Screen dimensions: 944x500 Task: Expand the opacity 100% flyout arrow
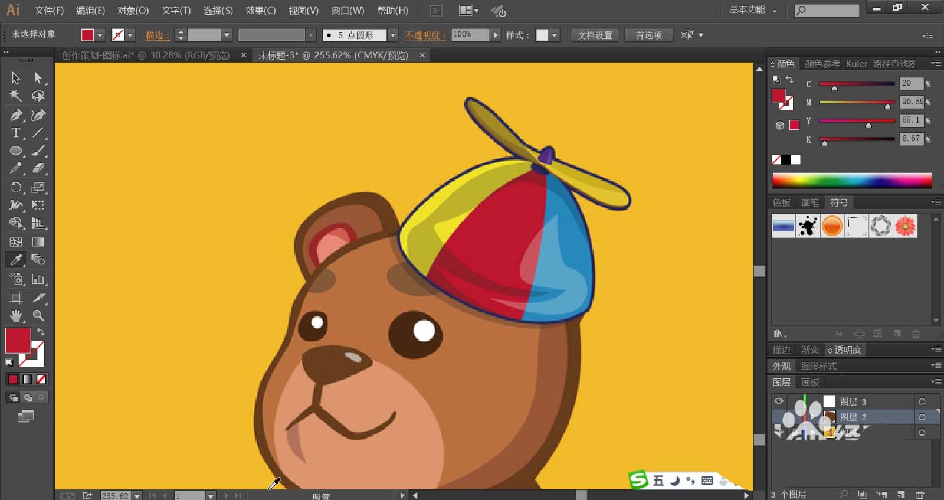tap(496, 35)
